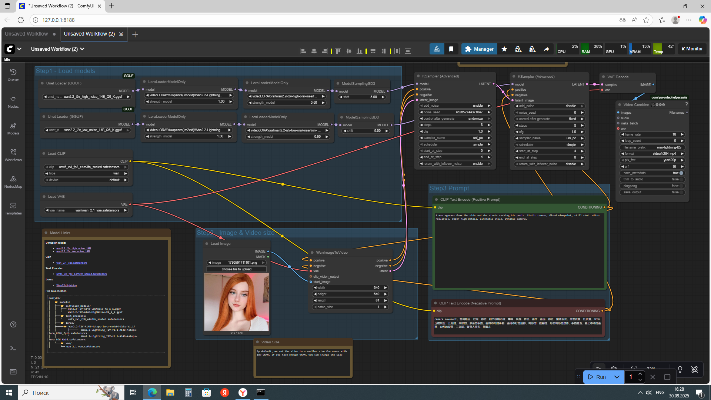The height and width of the screenshot is (400, 711).
Task: Click choose file to upload button
Action: pos(236,269)
